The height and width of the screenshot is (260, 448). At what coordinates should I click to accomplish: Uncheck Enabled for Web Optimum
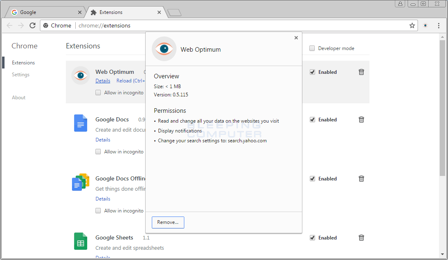tap(312, 72)
